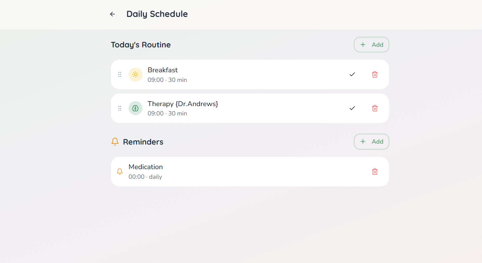Click the bell icon beside Reminders heading
The height and width of the screenshot is (263, 482).
115,142
